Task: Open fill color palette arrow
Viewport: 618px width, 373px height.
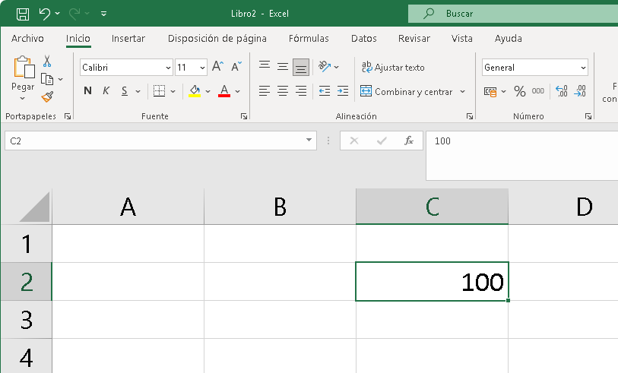Action: [208, 91]
